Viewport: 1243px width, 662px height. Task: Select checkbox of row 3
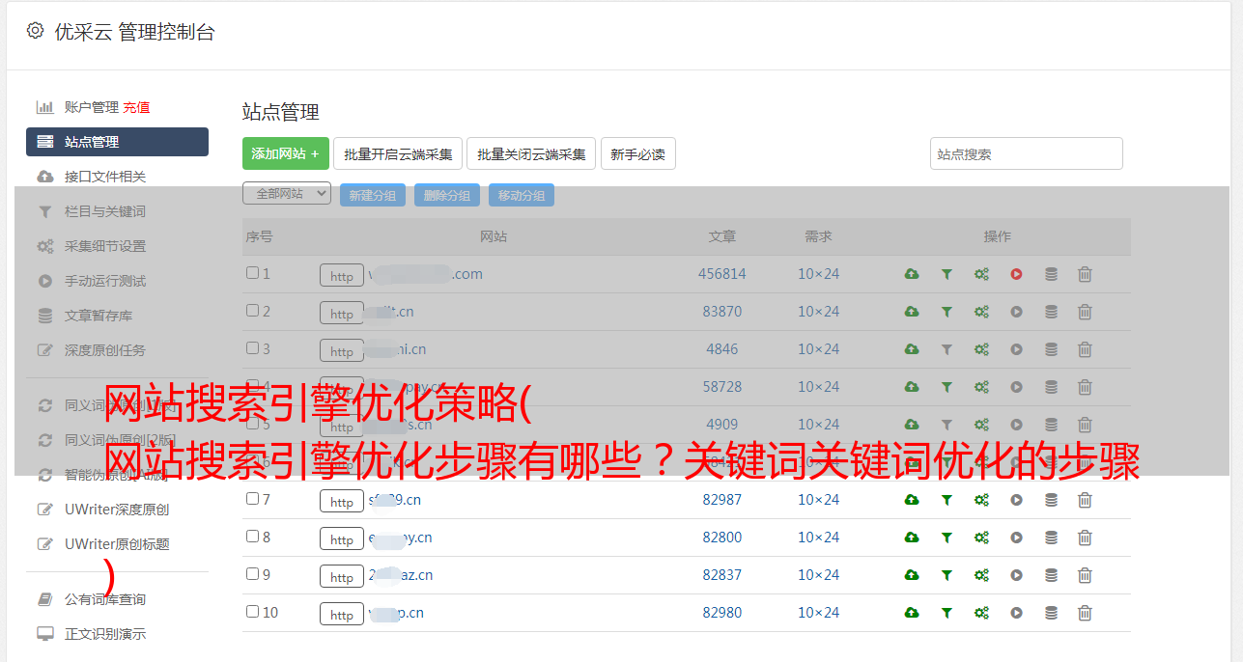click(252, 348)
